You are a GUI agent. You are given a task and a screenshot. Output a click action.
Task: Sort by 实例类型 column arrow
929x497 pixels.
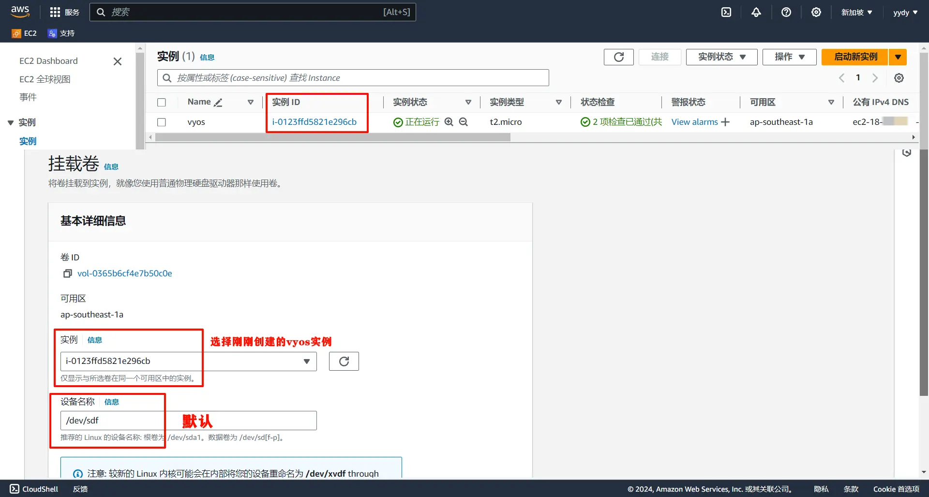(x=559, y=102)
